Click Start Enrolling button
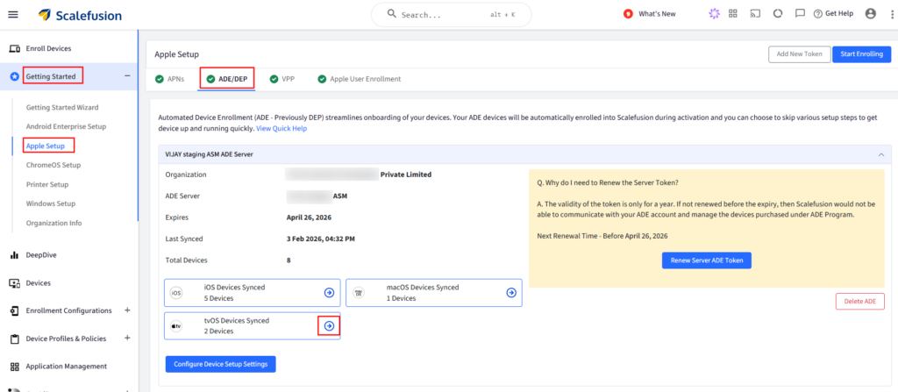 point(861,53)
